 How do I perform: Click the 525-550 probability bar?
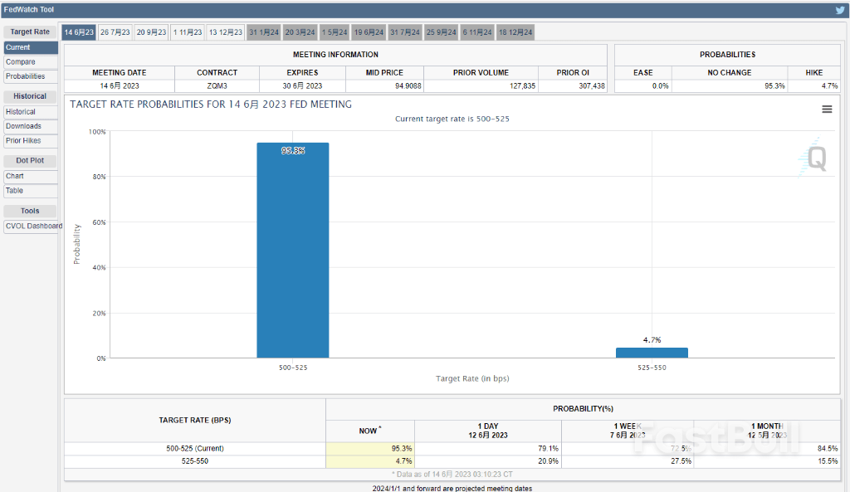point(652,353)
